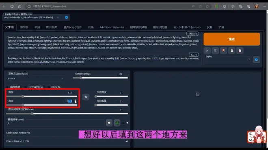Click into the negative prompt text area
The height and width of the screenshot is (150, 268).
click(x=104, y=60)
